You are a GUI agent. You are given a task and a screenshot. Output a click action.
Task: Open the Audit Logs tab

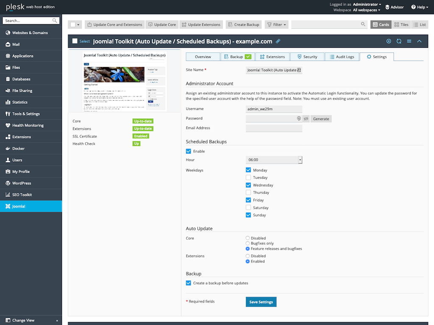point(342,56)
